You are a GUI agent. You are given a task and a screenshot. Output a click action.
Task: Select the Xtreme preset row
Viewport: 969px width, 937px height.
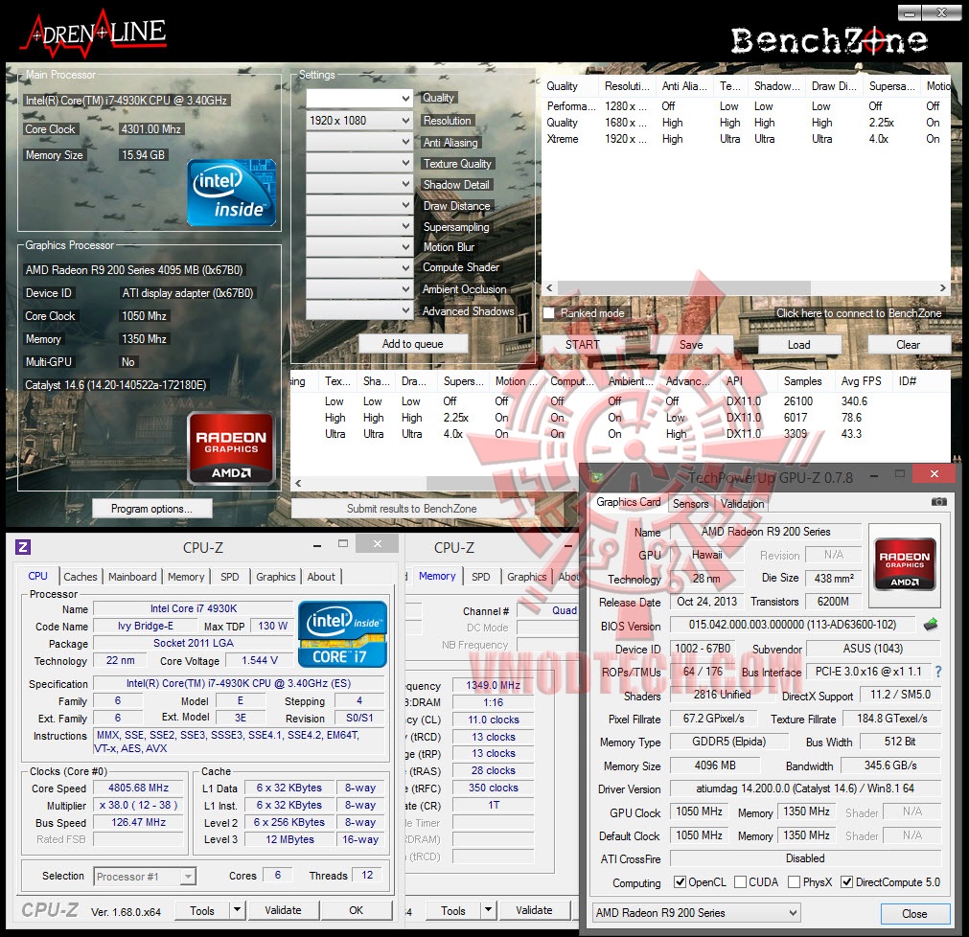click(x=746, y=139)
